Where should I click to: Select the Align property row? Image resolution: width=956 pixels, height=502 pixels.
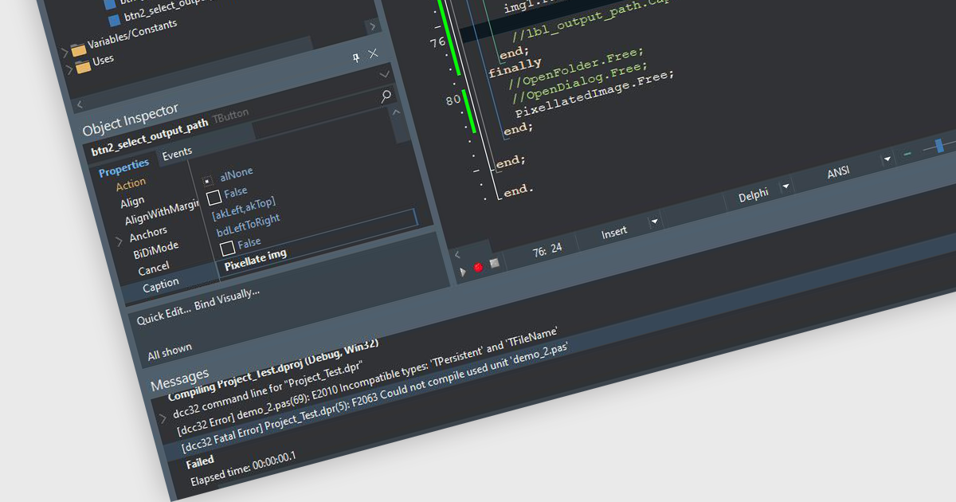[x=132, y=202]
